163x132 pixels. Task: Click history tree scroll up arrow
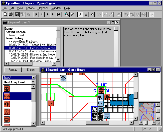coord(58,29)
